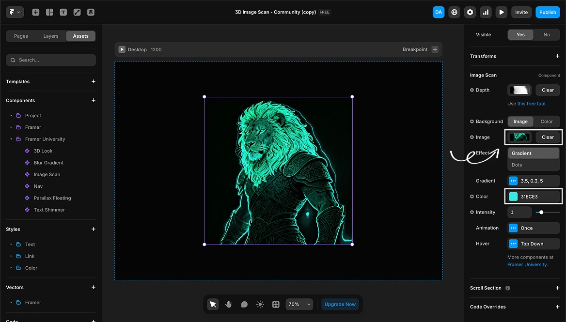Select the Parallax Floating component
Viewport: 566px width, 322px height.
click(52, 198)
